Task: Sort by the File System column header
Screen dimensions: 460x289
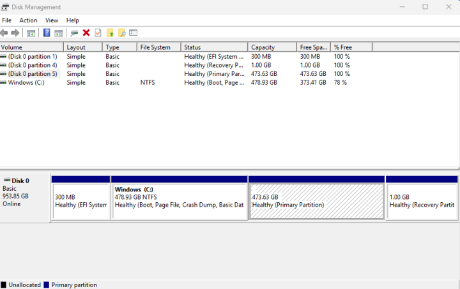Action: tap(159, 47)
